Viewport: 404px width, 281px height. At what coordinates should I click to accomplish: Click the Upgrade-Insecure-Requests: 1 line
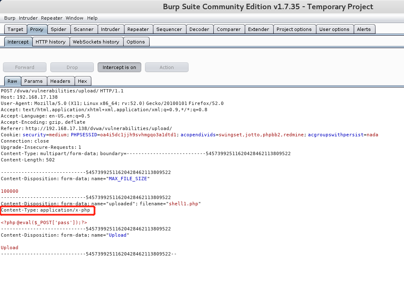[41, 147]
